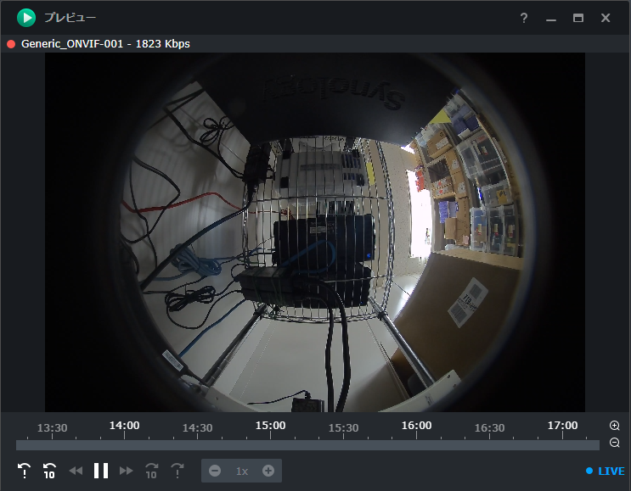Viewport: 631px width, 491px height.
Task: Click the fast forward button
Action: pos(127,471)
